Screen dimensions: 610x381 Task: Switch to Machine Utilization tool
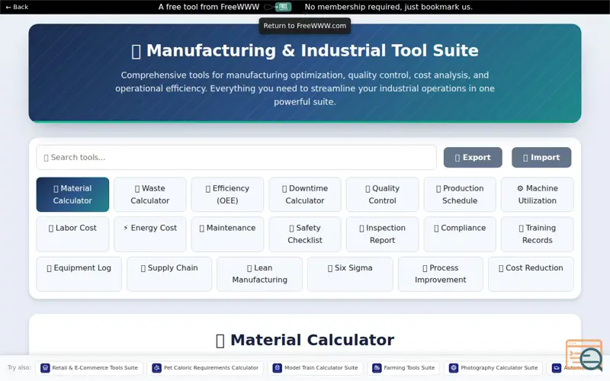click(x=538, y=194)
